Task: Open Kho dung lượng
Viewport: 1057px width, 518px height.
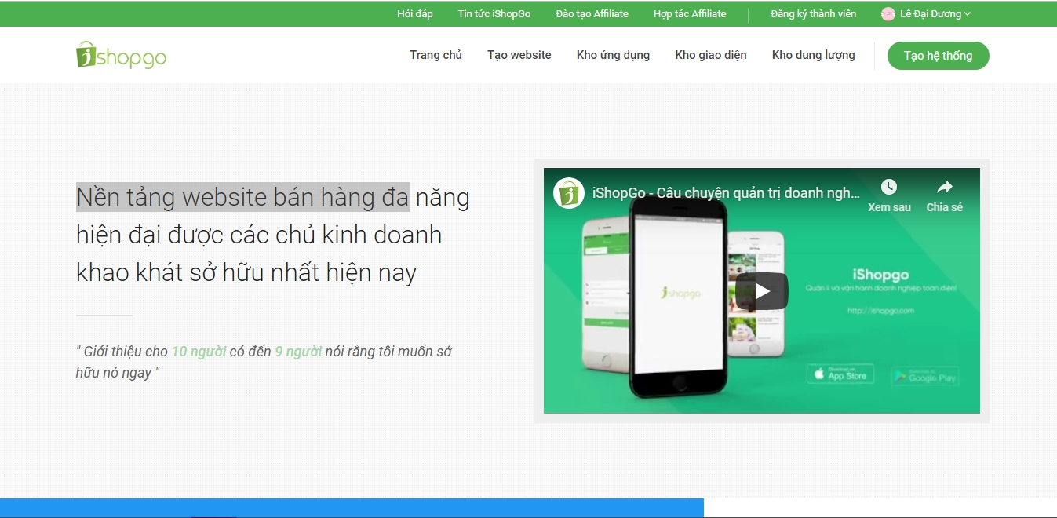Action: click(814, 55)
